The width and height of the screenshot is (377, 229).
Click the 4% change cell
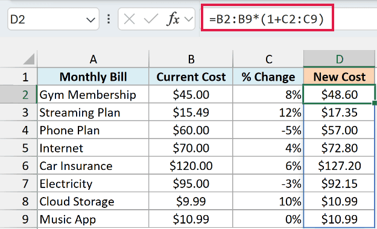pyautogui.click(x=268, y=148)
